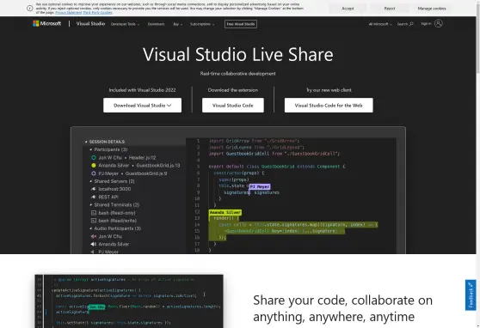480x328 pixels.
Task: Reject optional cookies
Action: [x=390, y=9]
